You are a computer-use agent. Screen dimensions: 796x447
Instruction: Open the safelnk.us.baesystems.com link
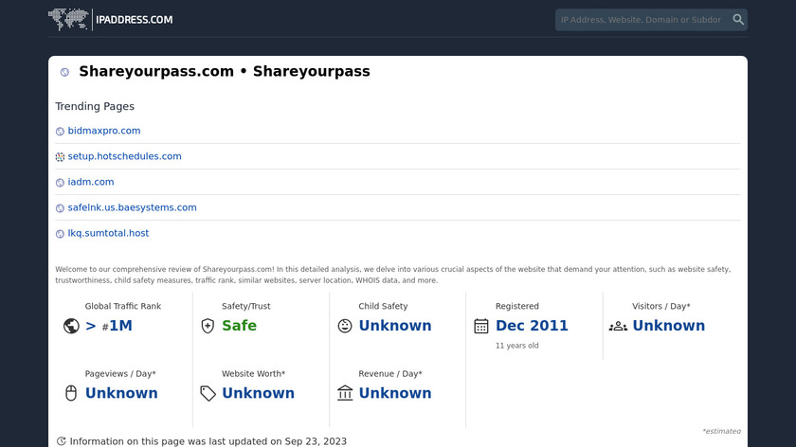tap(132, 207)
